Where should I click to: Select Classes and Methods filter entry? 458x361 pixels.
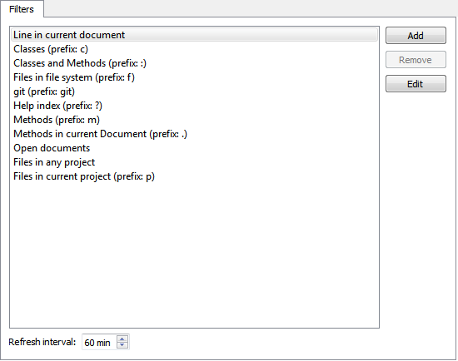[x=194, y=63]
